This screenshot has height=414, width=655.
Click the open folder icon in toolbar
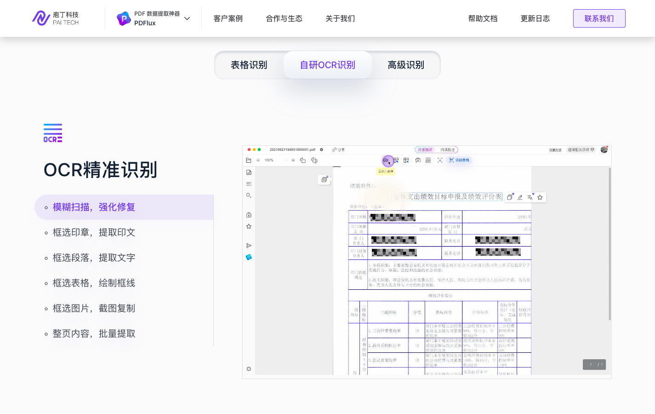249,161
